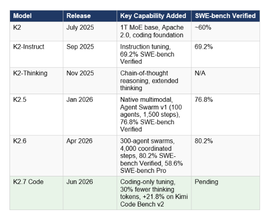Select the Jun 2026 release cell
Image resolution: width=266 pixels, height=216 pixels.
tap(90, 193)
